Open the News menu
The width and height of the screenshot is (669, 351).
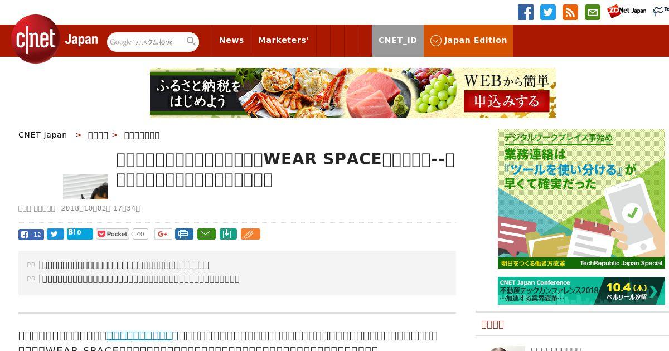(x=231, y=40)
